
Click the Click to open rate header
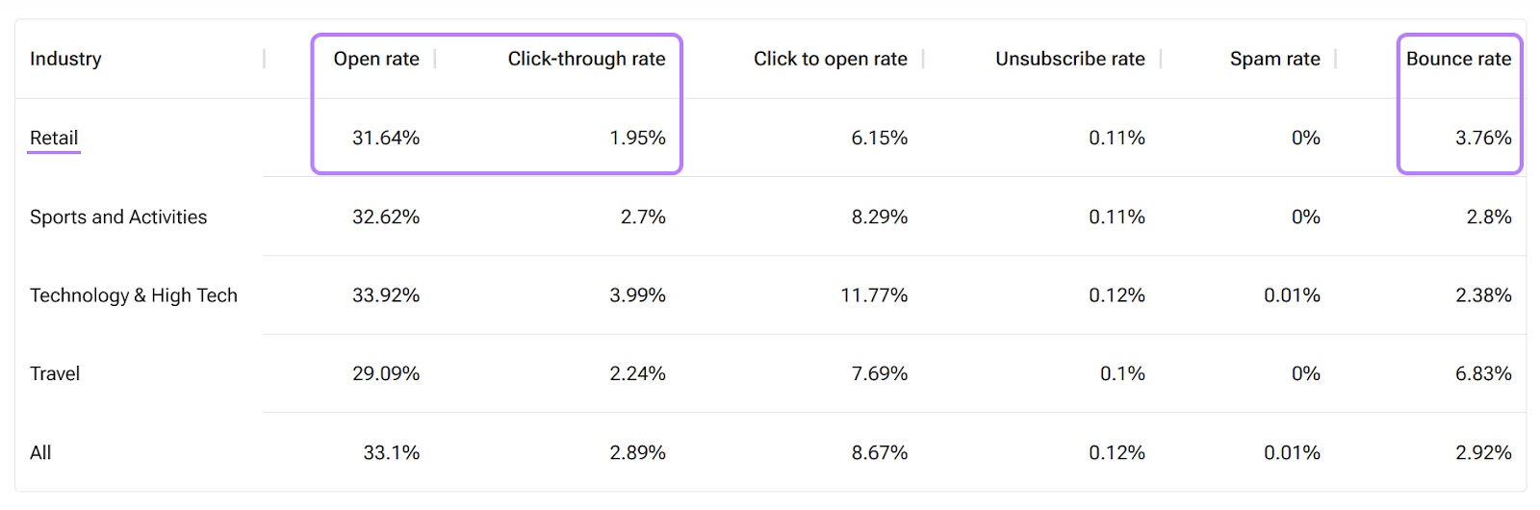830,59
